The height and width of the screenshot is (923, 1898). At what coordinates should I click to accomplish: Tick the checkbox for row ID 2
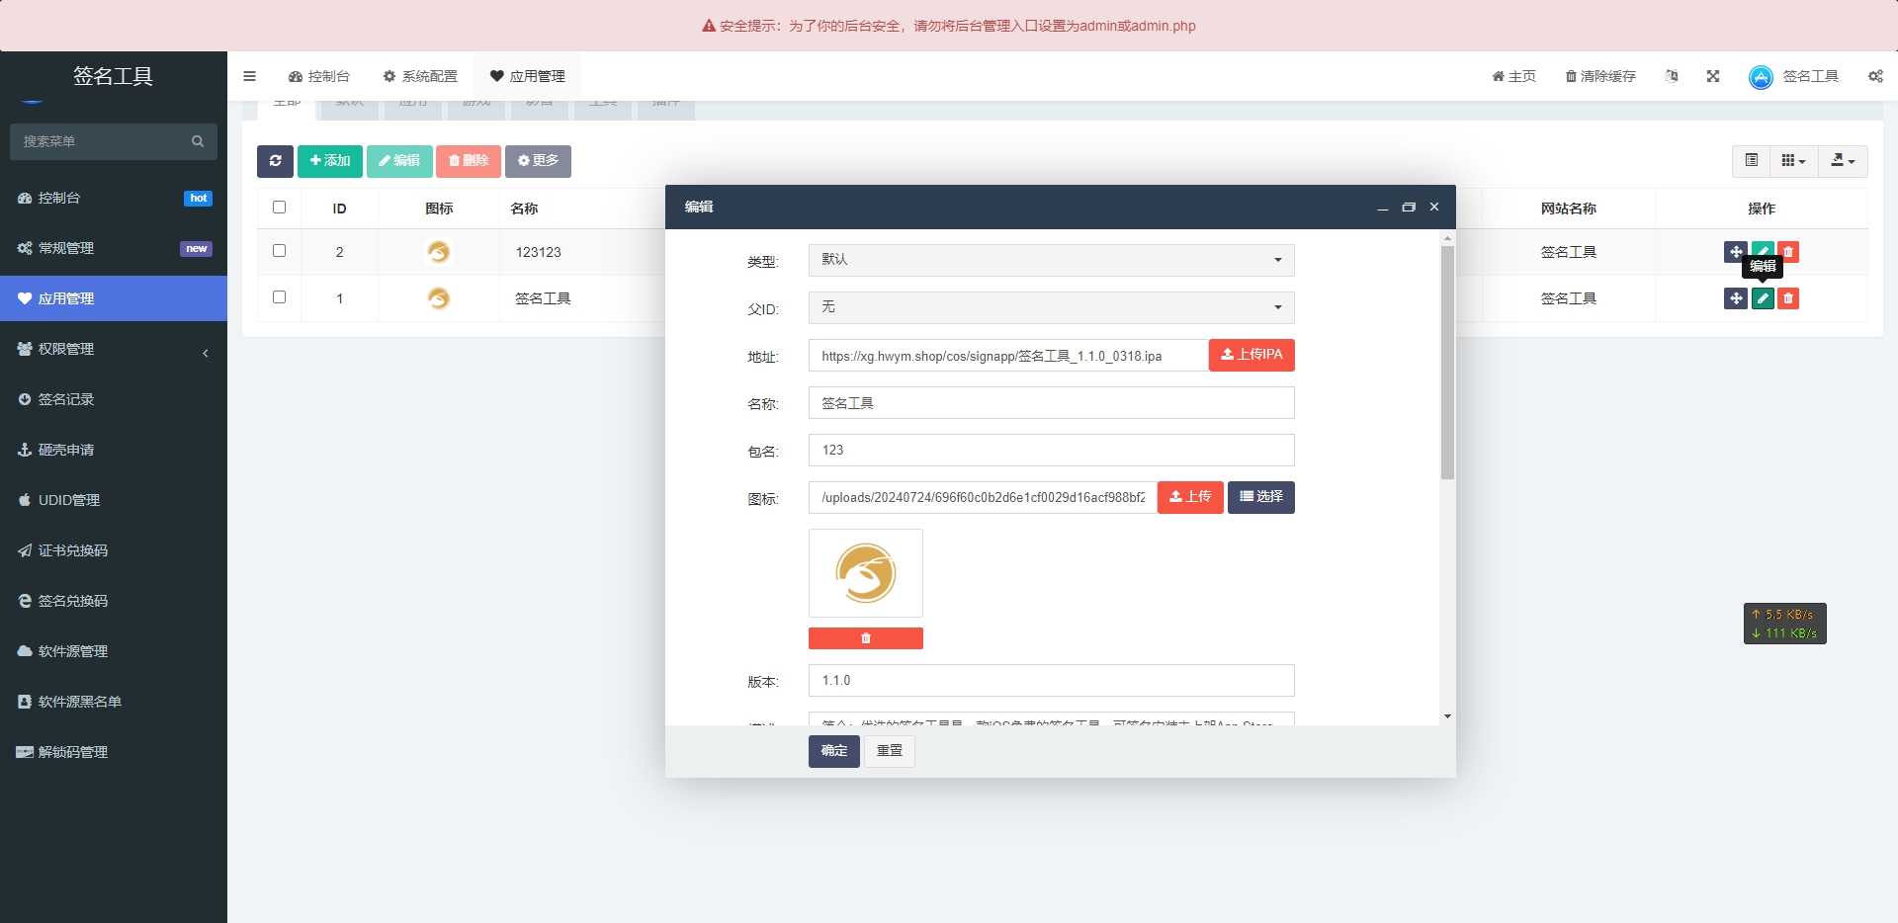(279, 251)
